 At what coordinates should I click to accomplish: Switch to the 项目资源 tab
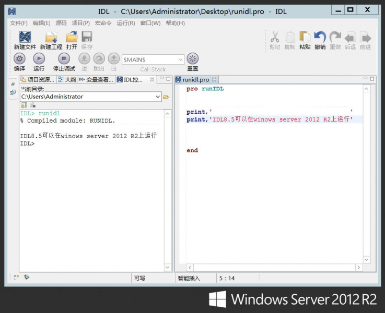[x=38, y=80]
